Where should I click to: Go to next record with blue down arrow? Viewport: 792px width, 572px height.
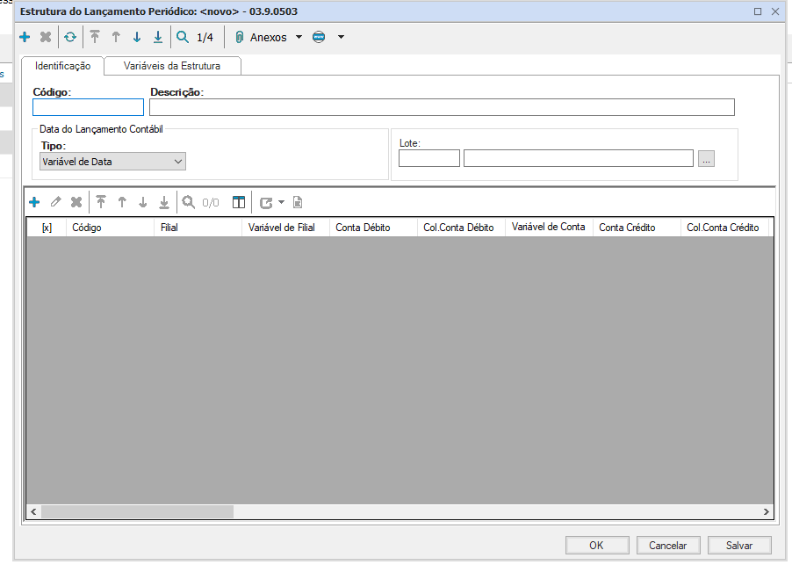(x=137, y=38)
